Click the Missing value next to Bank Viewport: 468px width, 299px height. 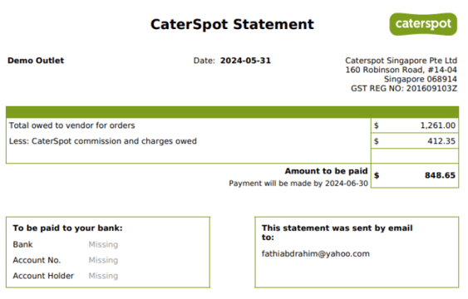[x=103, y=244]
